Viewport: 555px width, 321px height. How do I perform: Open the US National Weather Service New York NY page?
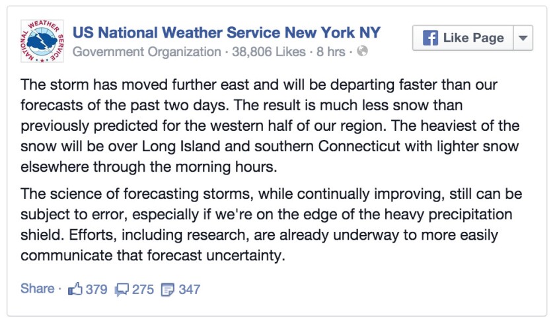(227, 32)
